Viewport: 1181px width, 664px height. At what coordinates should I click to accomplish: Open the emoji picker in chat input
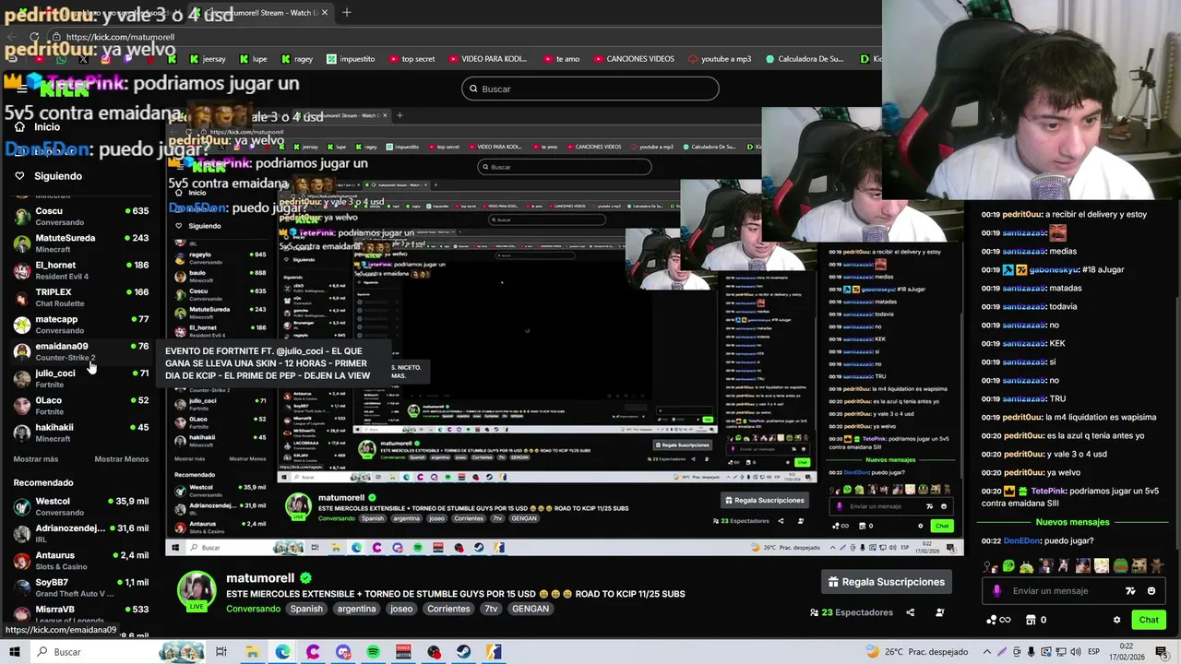[1151, 591]
